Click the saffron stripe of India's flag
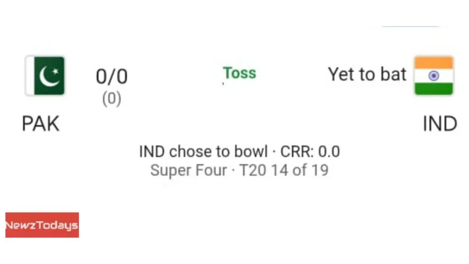The height and width of the screenshot is (264, 469). point(434,63)
